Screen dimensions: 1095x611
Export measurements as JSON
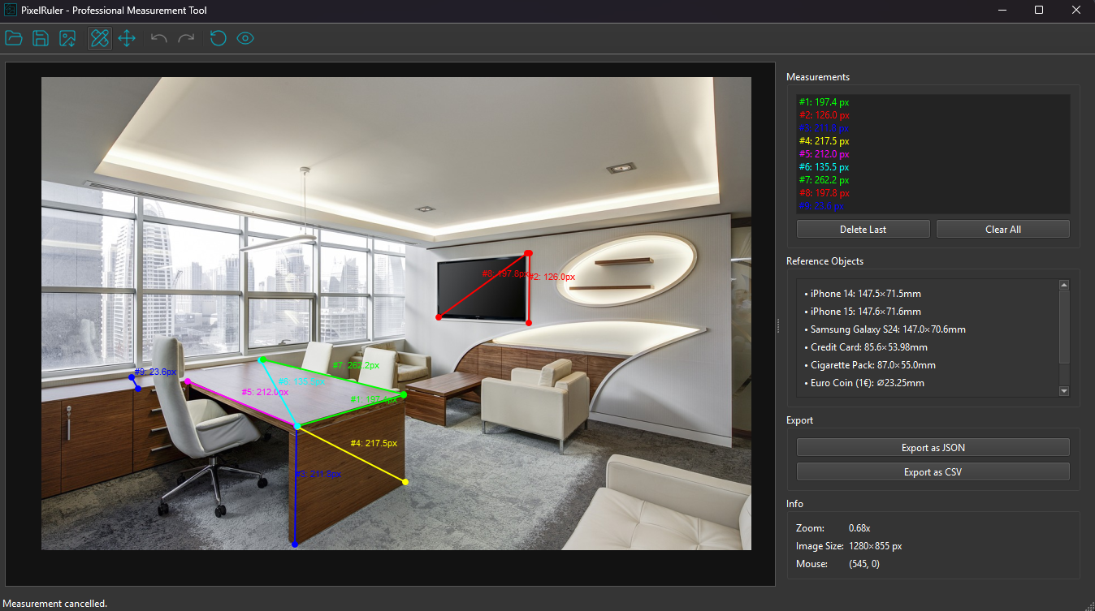click(x=933, y=447)
